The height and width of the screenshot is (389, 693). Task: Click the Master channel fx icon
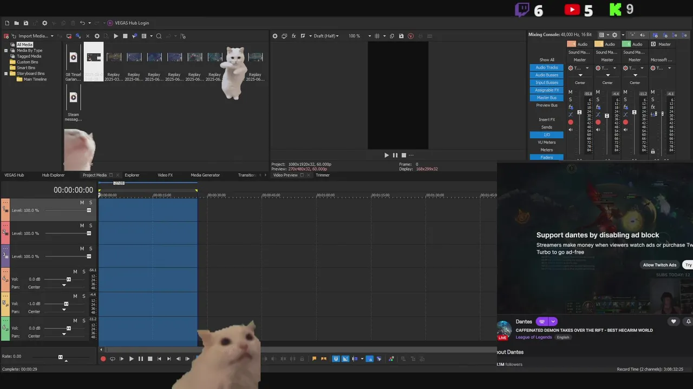pyautogui.click(x=653, y=108)
